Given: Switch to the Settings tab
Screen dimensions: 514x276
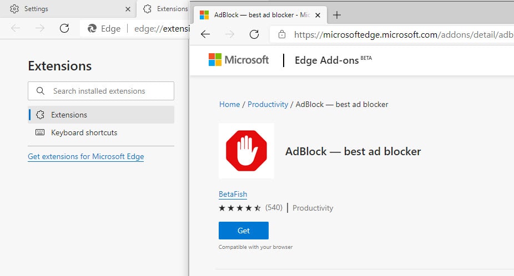Looking at the screenshot, I should click(67, 9).
